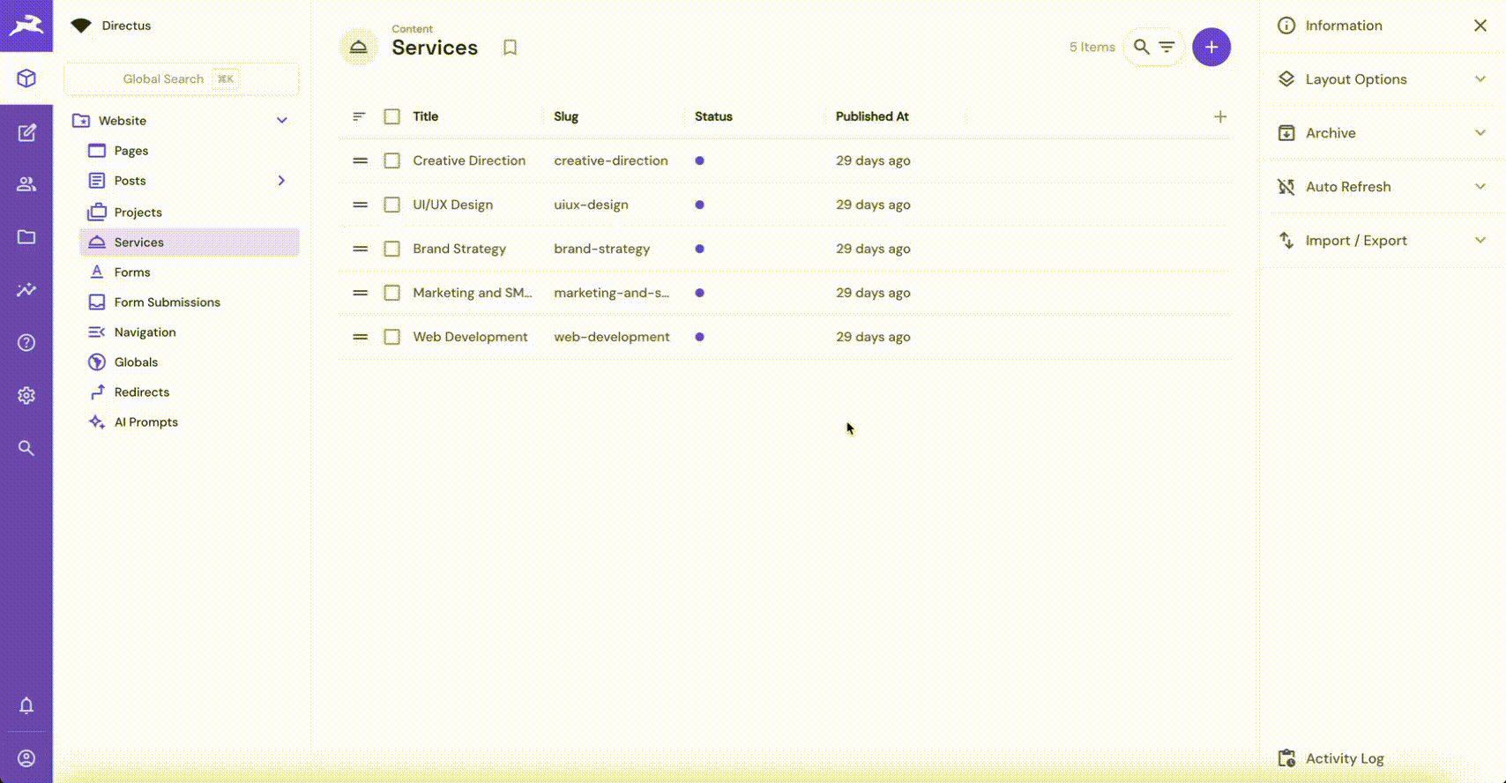Open Insights dashboard icon in sidebar
1506x783 pixels.
coord(26,290)
